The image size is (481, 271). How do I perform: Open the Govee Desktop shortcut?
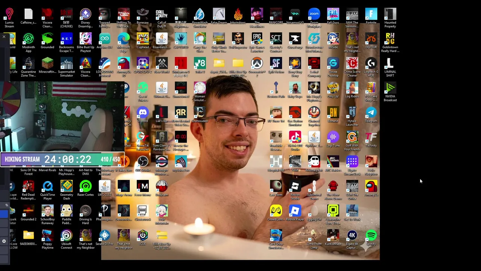tap(333, 67)
